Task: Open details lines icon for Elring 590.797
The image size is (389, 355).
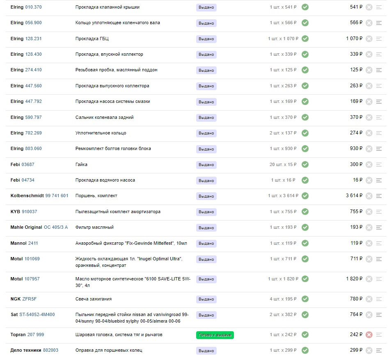Action: tap(379, 117)
